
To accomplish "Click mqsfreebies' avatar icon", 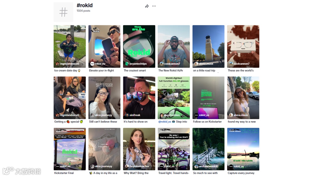I will pyautogui.click(x=162, y=115).
